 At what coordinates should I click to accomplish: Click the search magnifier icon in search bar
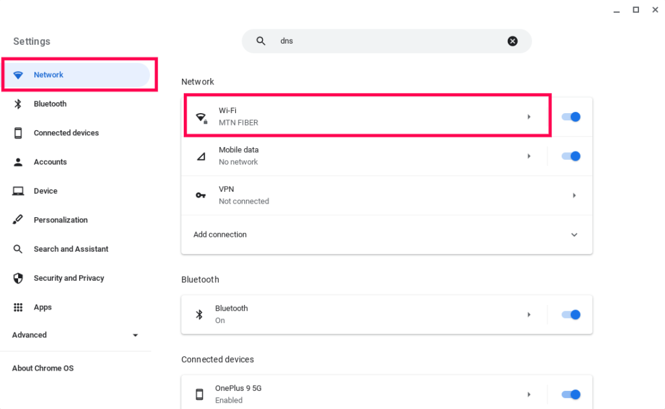coord(261,41)
